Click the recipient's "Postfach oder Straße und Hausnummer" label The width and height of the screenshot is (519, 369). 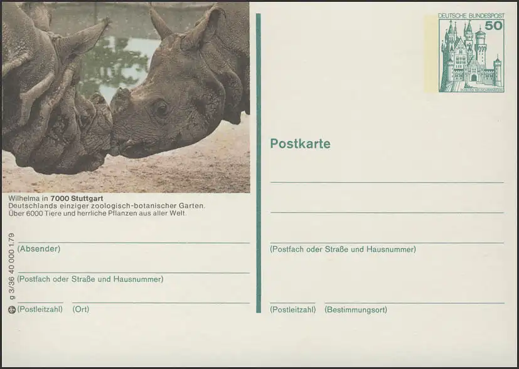[343, 249]
